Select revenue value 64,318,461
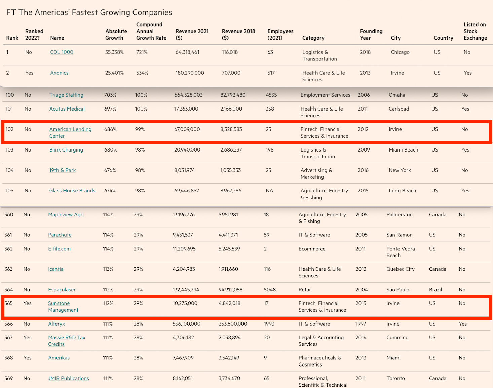This screenshot has height=388, width=493. pos(187,52)
